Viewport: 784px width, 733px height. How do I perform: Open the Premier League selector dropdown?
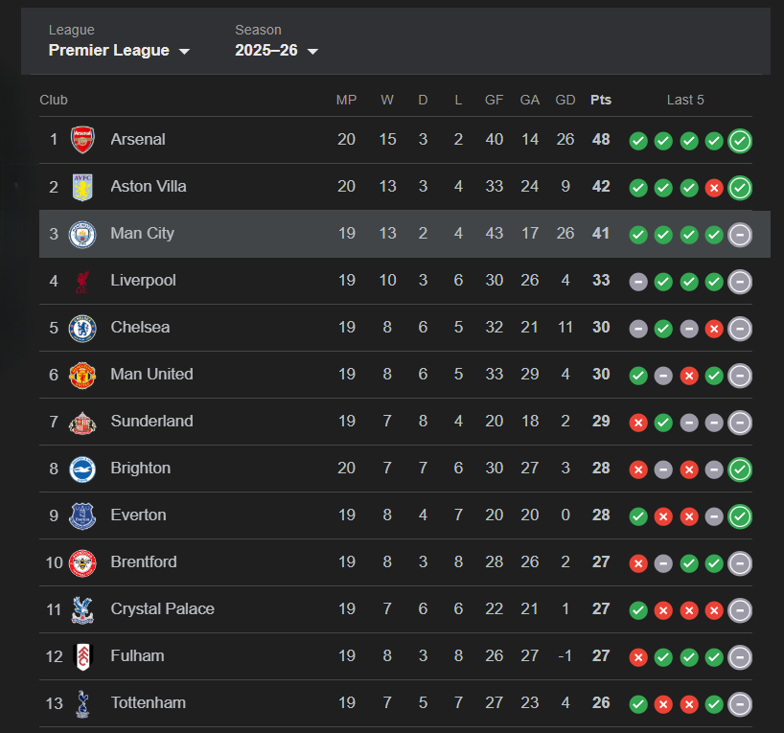119,51
